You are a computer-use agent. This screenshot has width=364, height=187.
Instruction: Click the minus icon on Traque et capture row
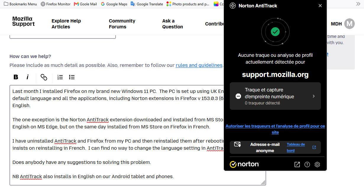pyautogui.click(x=238, y=96)
